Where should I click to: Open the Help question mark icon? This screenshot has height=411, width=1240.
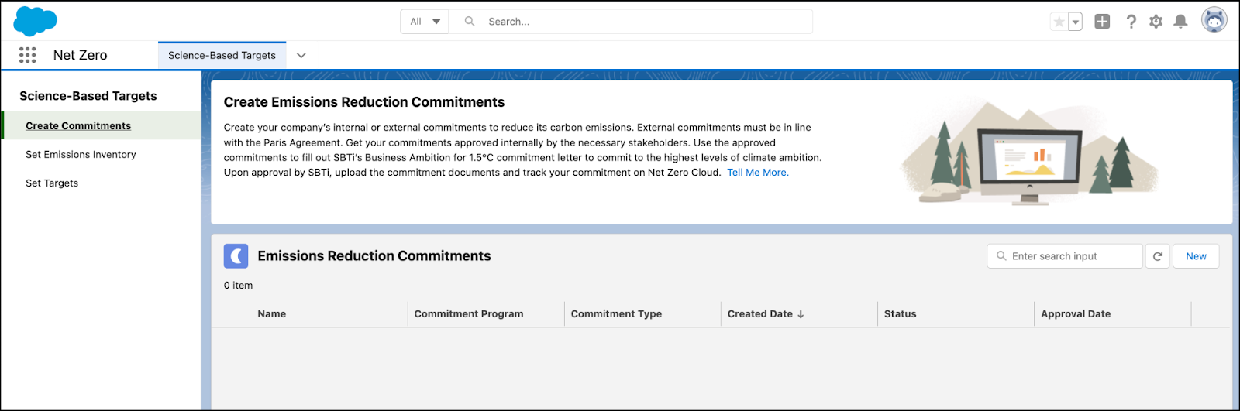coord(1131,22)
